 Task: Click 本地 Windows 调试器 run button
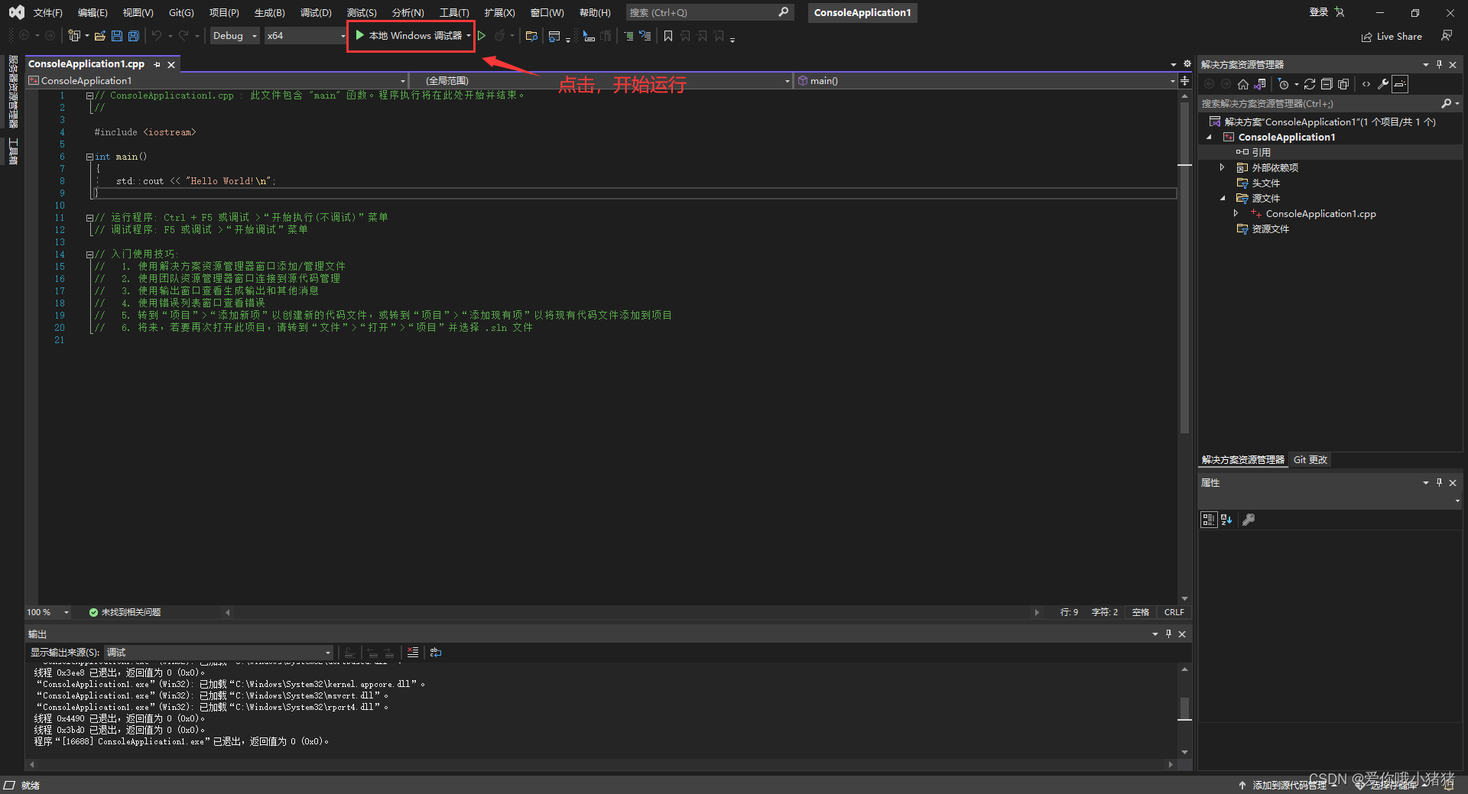[409, 36]
